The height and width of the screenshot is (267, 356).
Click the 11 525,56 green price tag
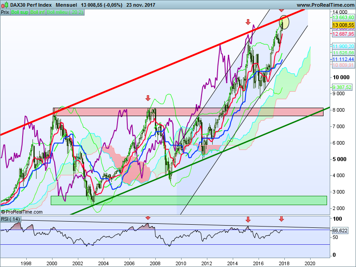point(343,53)
